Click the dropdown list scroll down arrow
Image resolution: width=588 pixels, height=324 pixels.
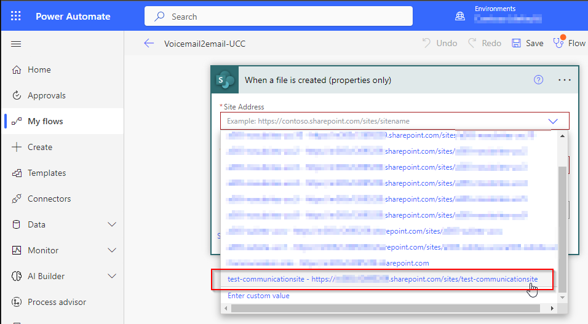(x=562, y=298)
